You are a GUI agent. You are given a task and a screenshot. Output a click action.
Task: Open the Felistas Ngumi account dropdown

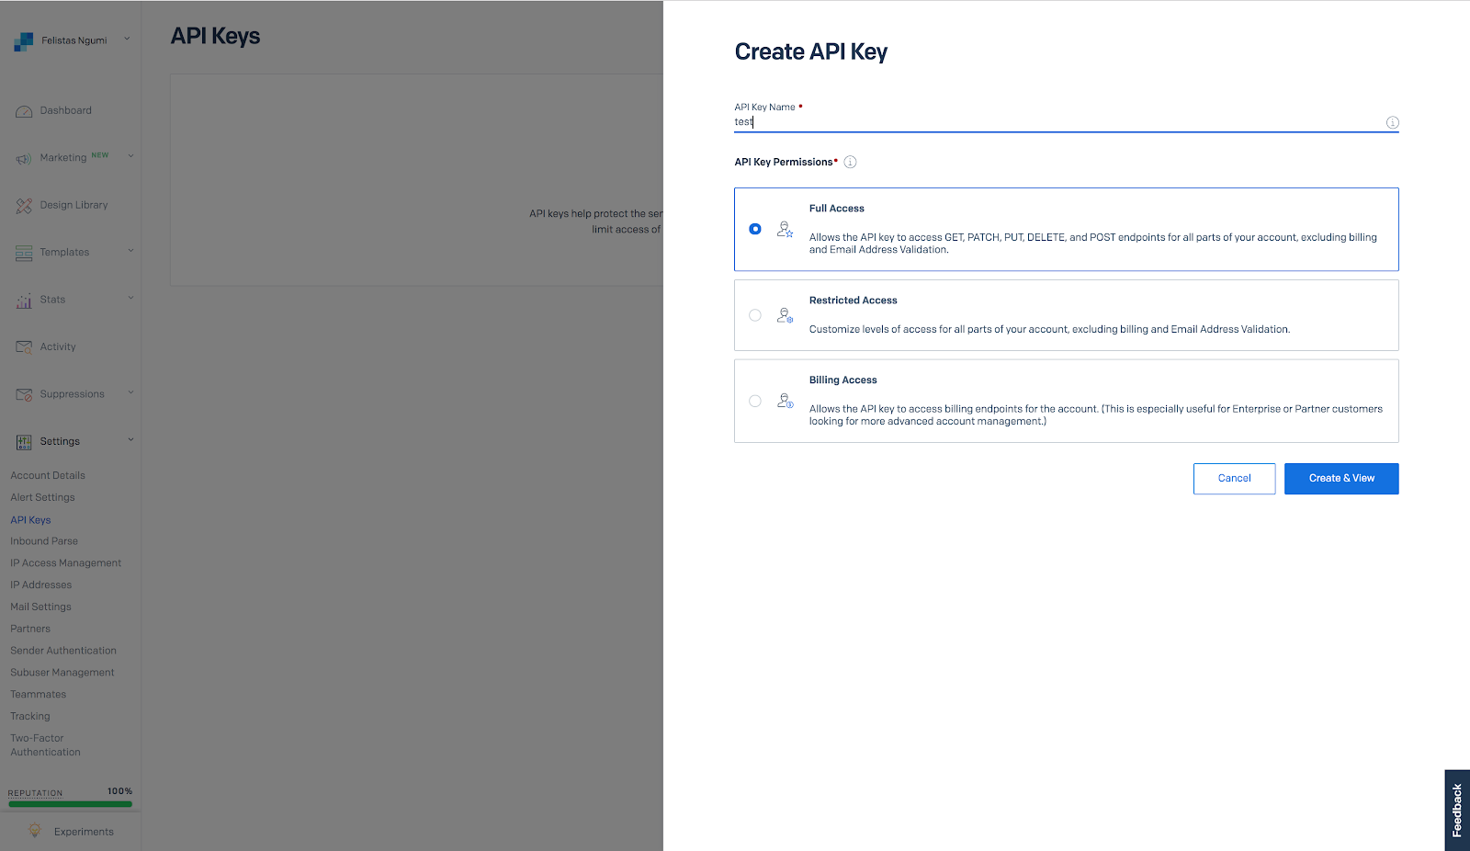pyautogui.click(x=72, y=40)
